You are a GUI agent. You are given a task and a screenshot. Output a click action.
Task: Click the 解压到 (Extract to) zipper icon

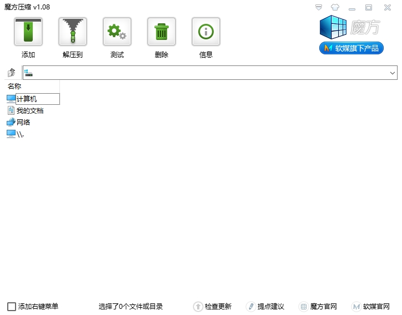tap(73, 32)
